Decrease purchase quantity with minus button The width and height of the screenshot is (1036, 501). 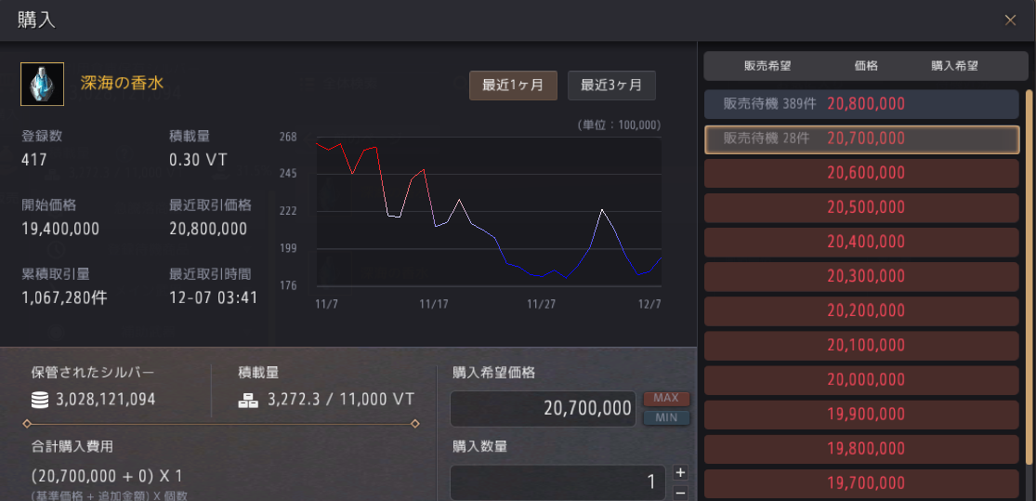point(680,492)
